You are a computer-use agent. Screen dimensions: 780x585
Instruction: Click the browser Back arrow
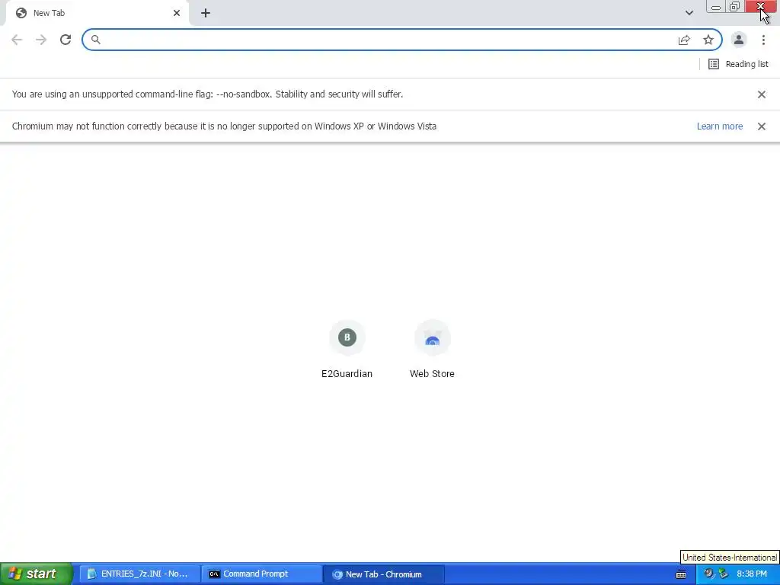(17, 40)
